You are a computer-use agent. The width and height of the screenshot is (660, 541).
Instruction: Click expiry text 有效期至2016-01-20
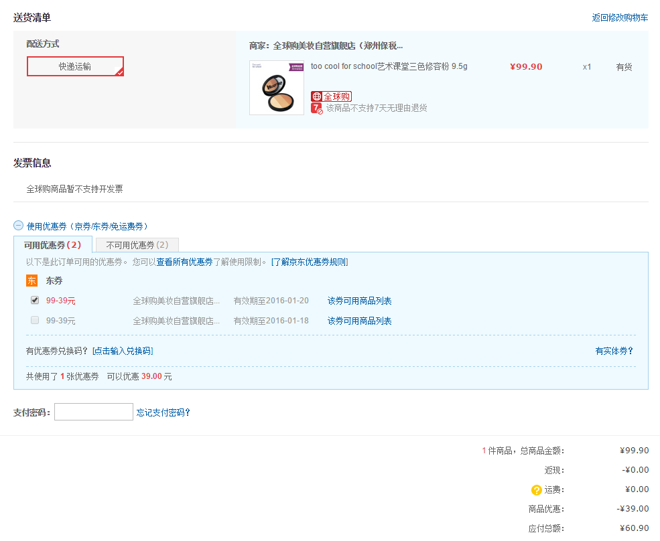click(271, 301)
